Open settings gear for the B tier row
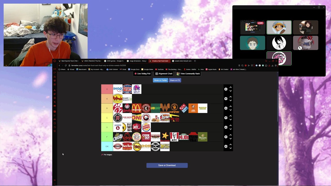The image size is (331, 186). coord(226,108)
